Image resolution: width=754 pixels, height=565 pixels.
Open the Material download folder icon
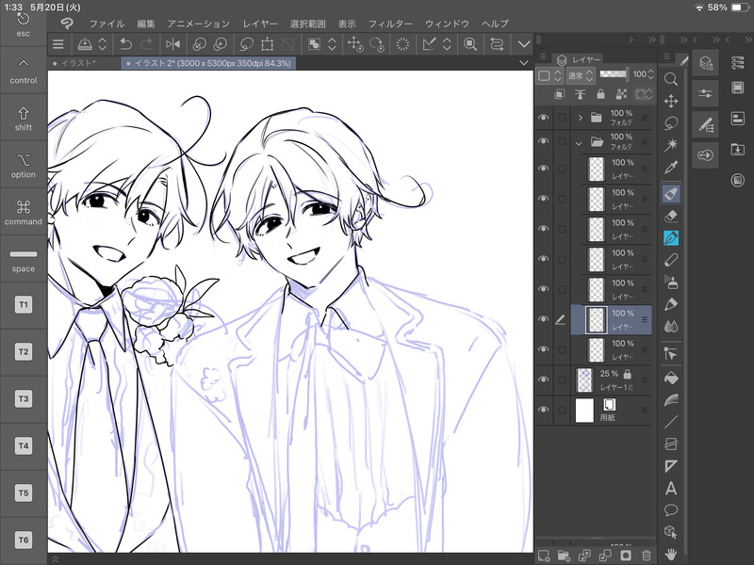click(x=738, y=150)
